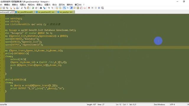Open the 宏(O) macro menu
This screenshot has height=106, width=189.
click(55, 5)
